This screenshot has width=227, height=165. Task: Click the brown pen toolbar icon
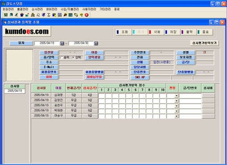coord(65,15)
